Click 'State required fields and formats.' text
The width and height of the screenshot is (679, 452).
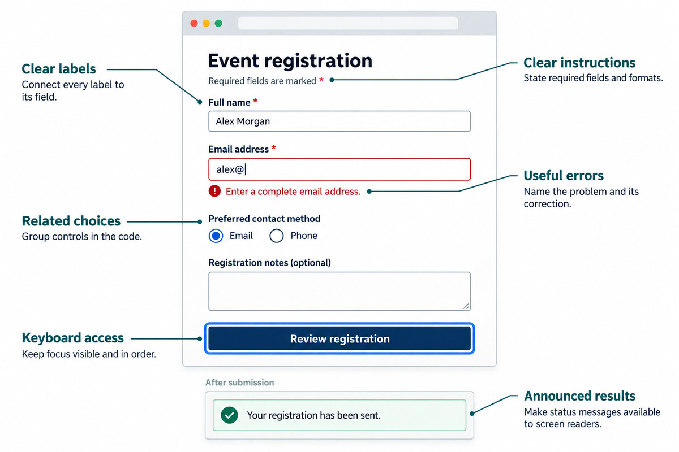(x=593, y=78)
